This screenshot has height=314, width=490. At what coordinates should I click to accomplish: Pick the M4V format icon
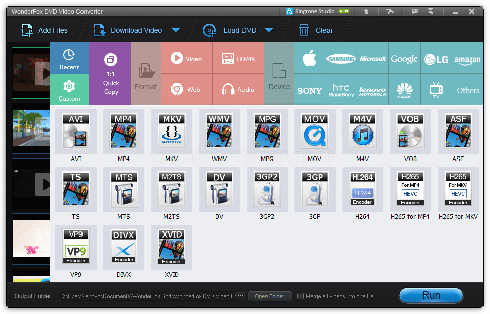(x=363, y=131)
